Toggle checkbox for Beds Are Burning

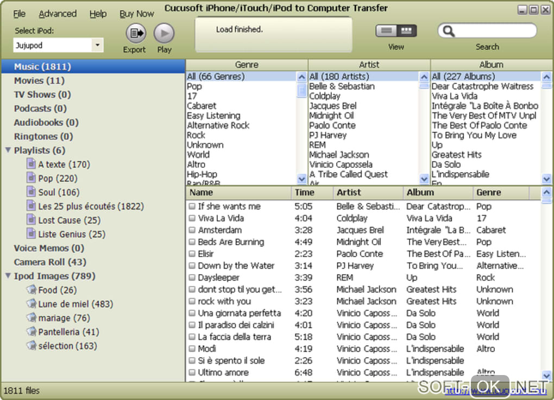[x=192, y=242]
